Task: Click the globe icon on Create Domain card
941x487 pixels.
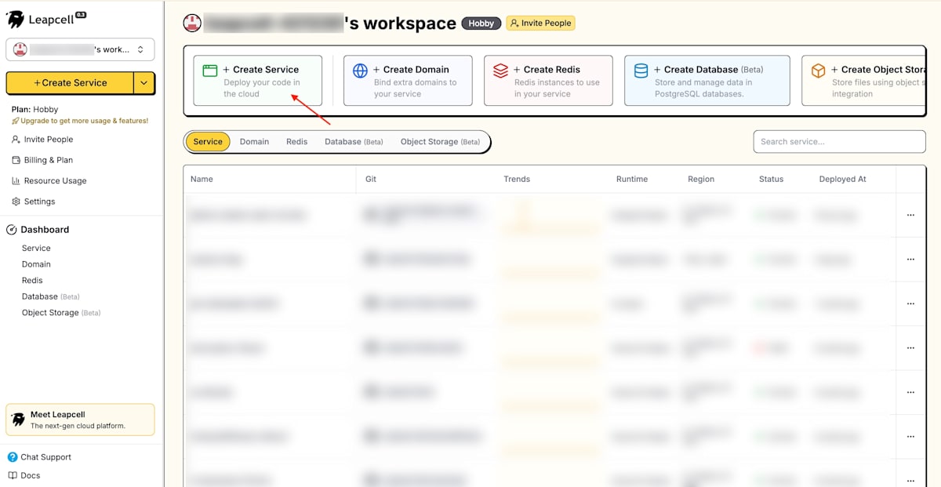Action: point(360,71)
